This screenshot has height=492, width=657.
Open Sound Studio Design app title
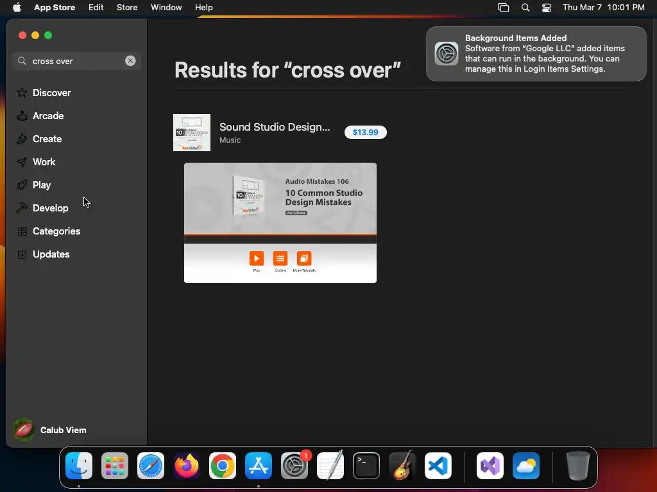click(x=275, y=127)
